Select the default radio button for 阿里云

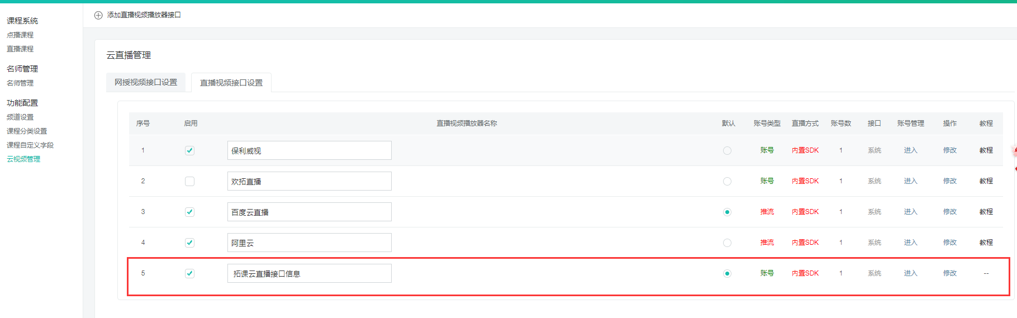click(x=727, y=243)
